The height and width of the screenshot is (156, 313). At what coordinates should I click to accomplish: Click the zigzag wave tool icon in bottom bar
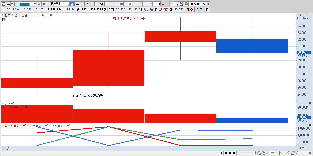click(280, 153)
